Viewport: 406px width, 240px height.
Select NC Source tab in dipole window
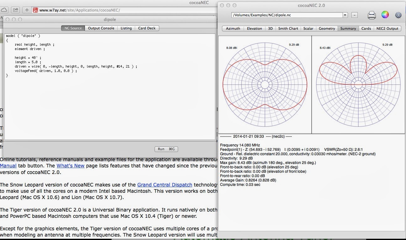click(73, 28)
